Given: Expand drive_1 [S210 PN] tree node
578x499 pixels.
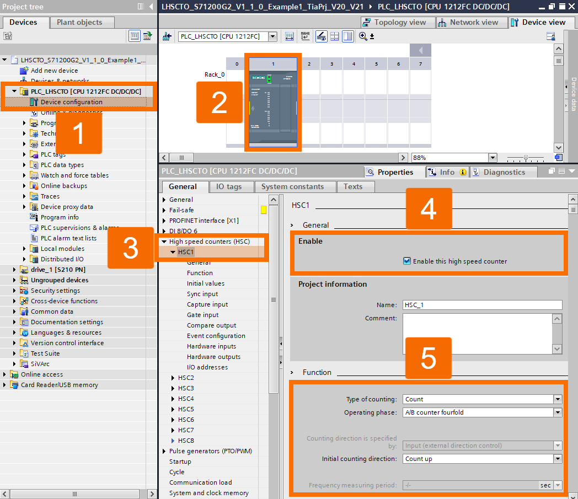Looking at the screenshot, I should (x=14, y=270).
